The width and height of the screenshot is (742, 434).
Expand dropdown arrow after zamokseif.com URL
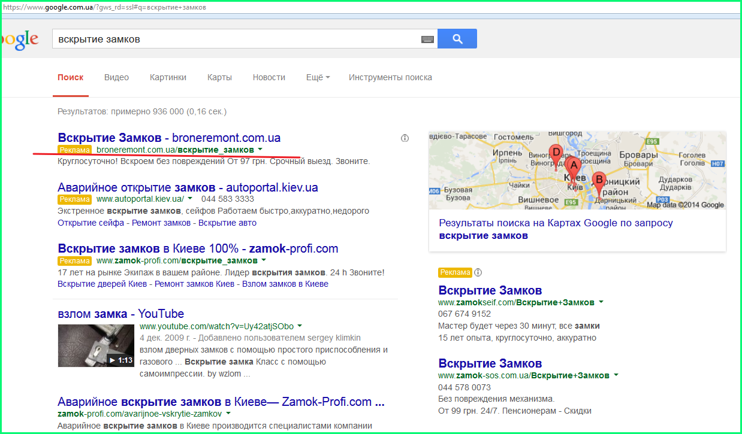601,302
